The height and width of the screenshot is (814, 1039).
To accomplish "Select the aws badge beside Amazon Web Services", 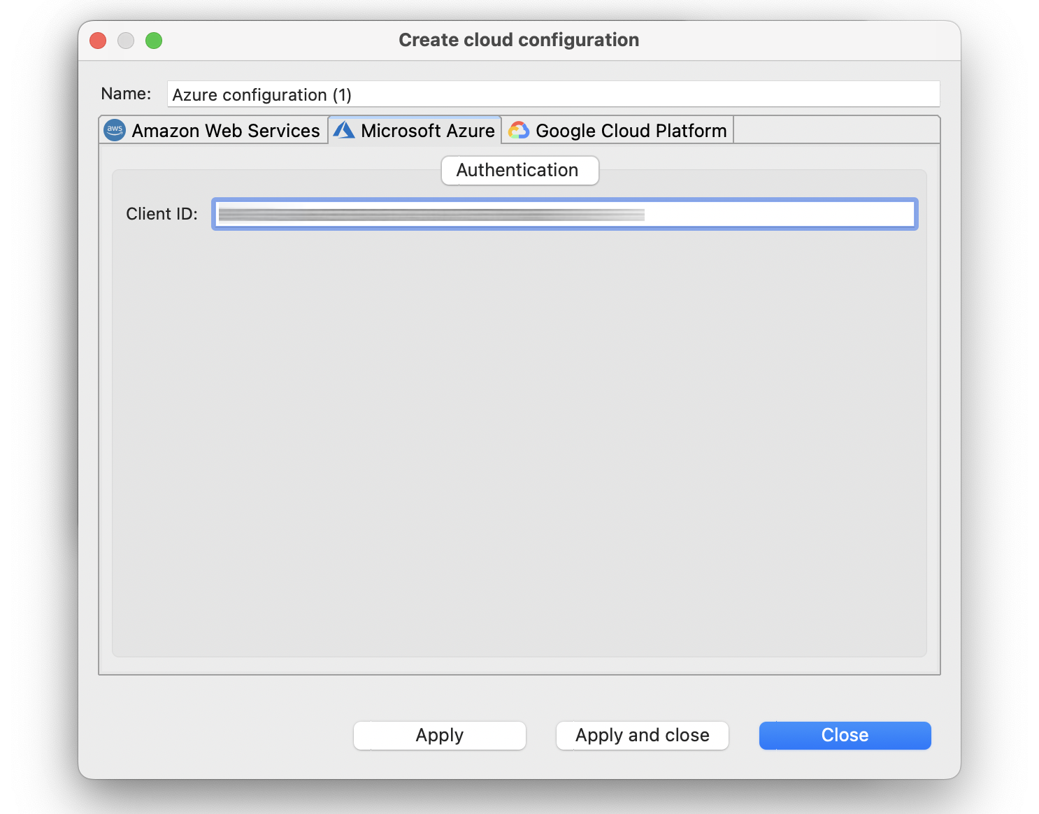I will [114, 130].
